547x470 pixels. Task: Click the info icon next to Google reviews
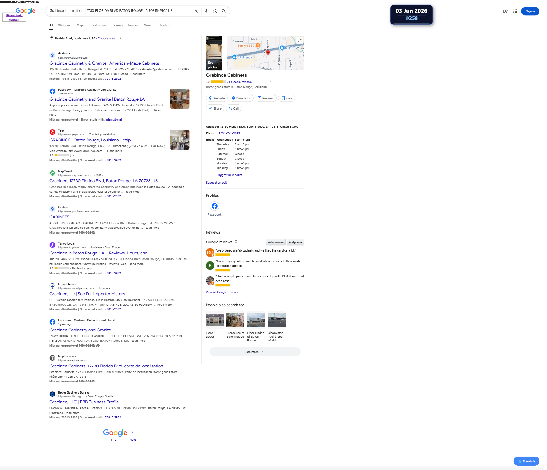pos(236,242)
